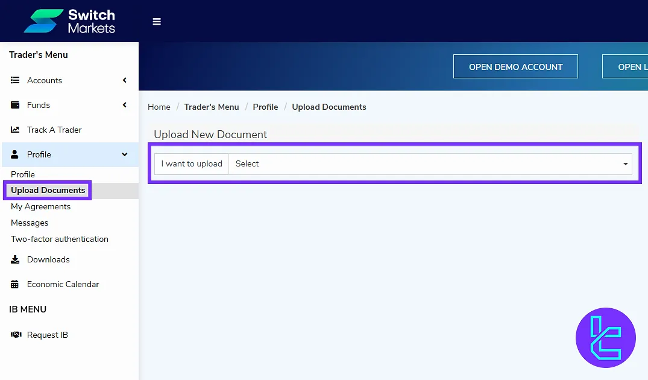This screenshot has width=648, height=380.
Task: Click the Economic Calendar icon
Action: pos(14,285)
